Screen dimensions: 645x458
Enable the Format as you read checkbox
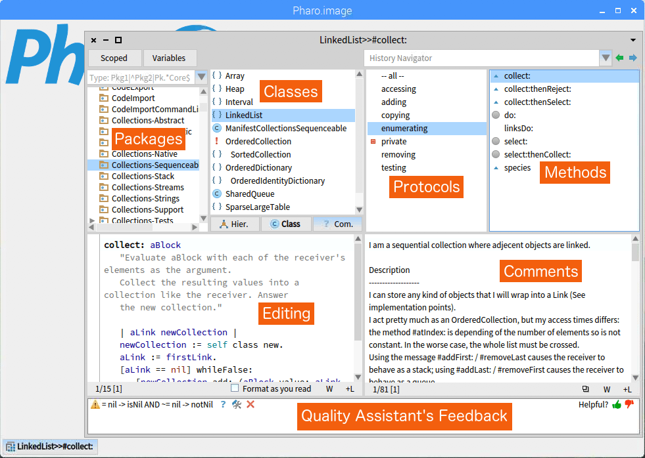tap(234, 388)
